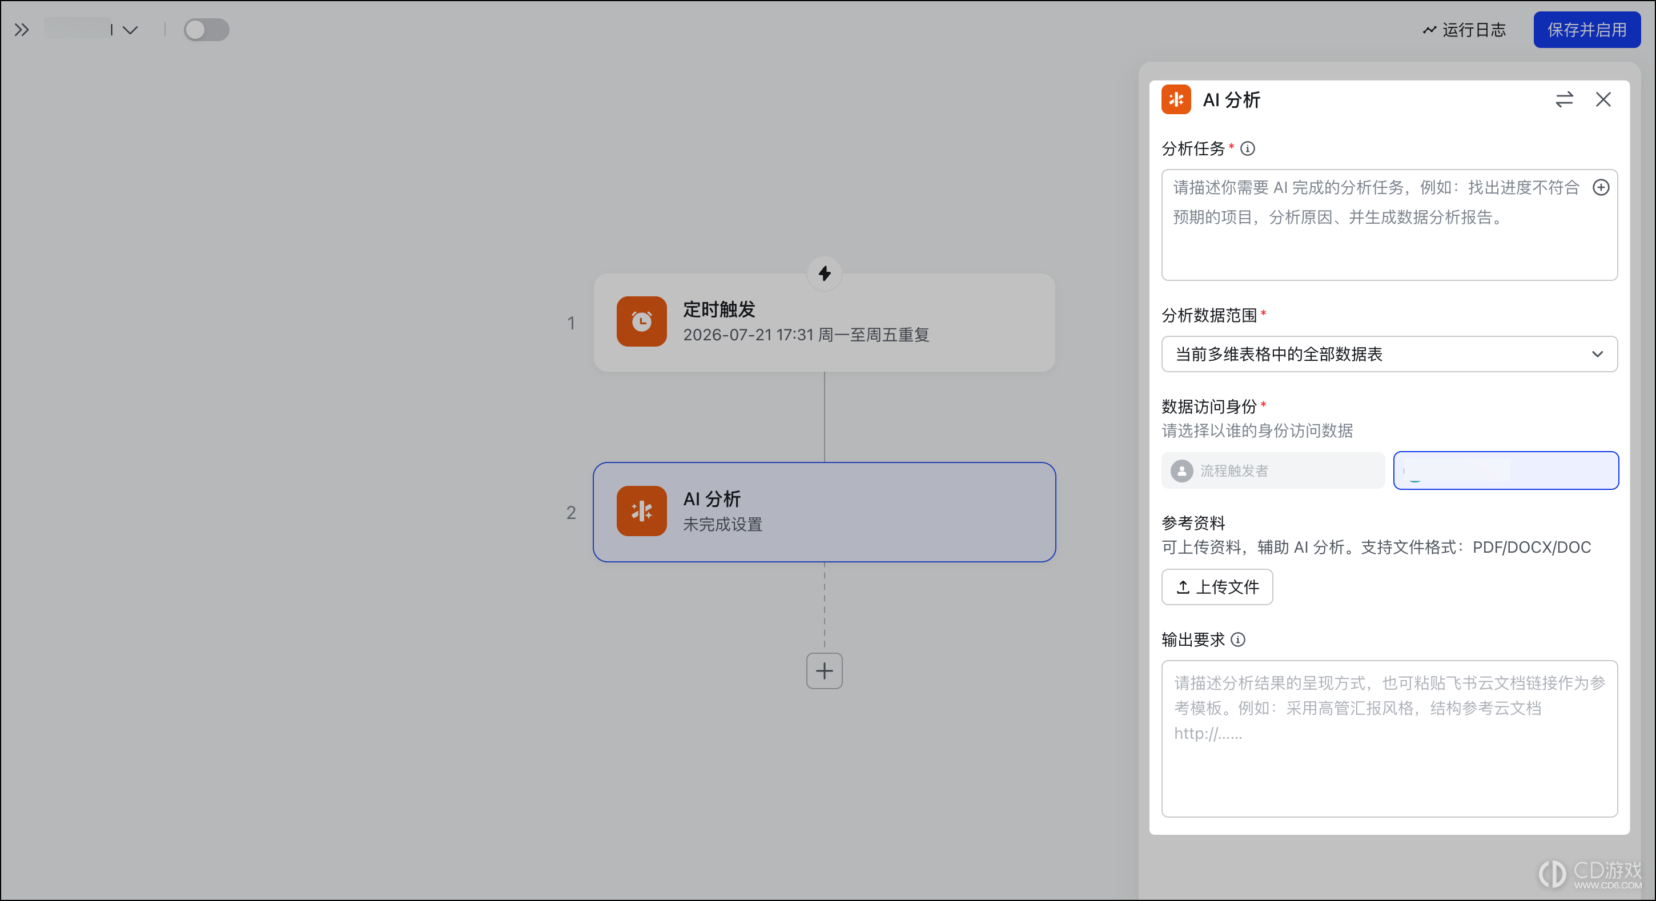Click 保存并启用 button
This screenshot has width=1656, height=901.
click(1586, 30)
